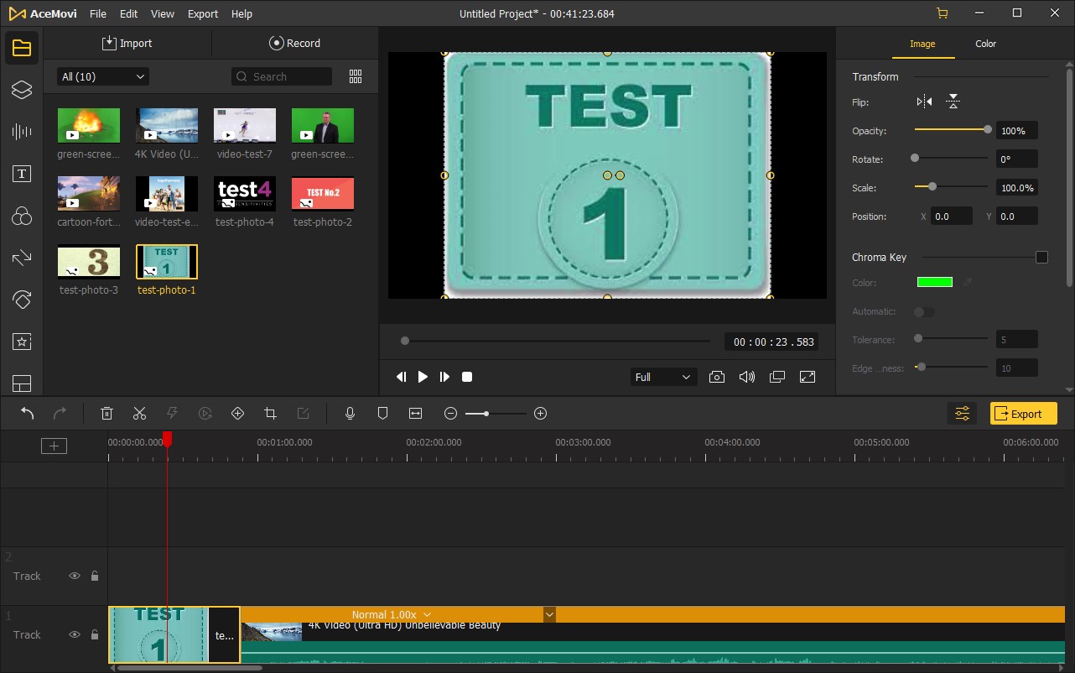The image size is (1075, 673).
Task: Open the Export menu
Action: pos(202,14)
